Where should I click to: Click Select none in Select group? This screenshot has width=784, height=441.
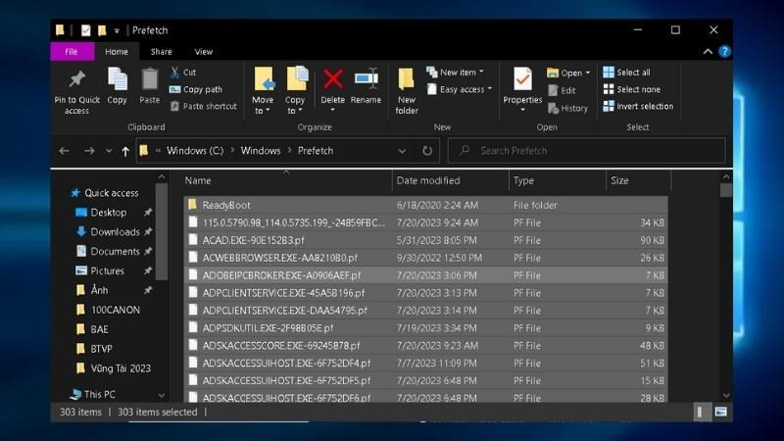[637, 89]
